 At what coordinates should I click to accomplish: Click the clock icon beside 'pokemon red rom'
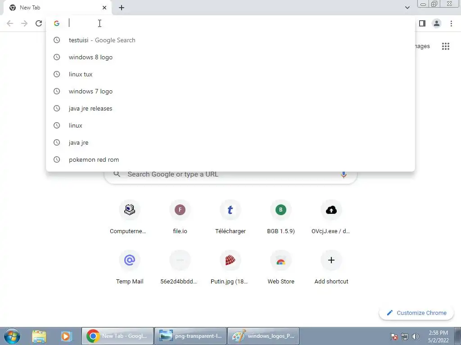[x=57, y=159]
